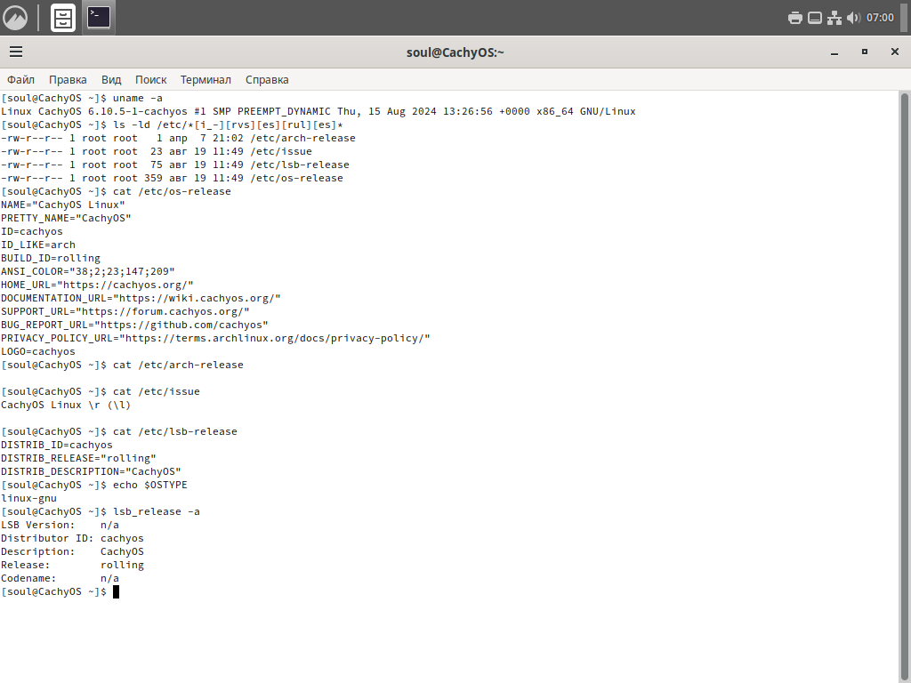The image size is (911, 683).
Task: Open the clock showing 07:00
Action: (x=880, y=18)
